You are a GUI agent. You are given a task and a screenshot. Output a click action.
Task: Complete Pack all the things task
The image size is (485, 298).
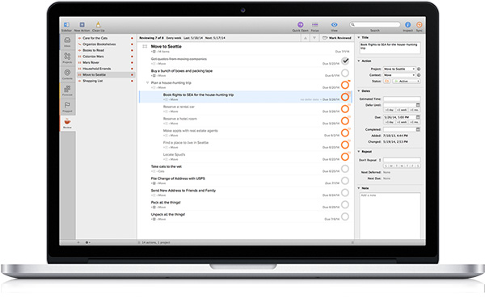pos(345,204)
